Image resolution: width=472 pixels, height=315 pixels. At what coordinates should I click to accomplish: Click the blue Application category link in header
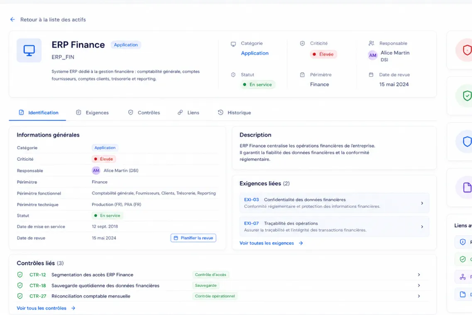254,53
